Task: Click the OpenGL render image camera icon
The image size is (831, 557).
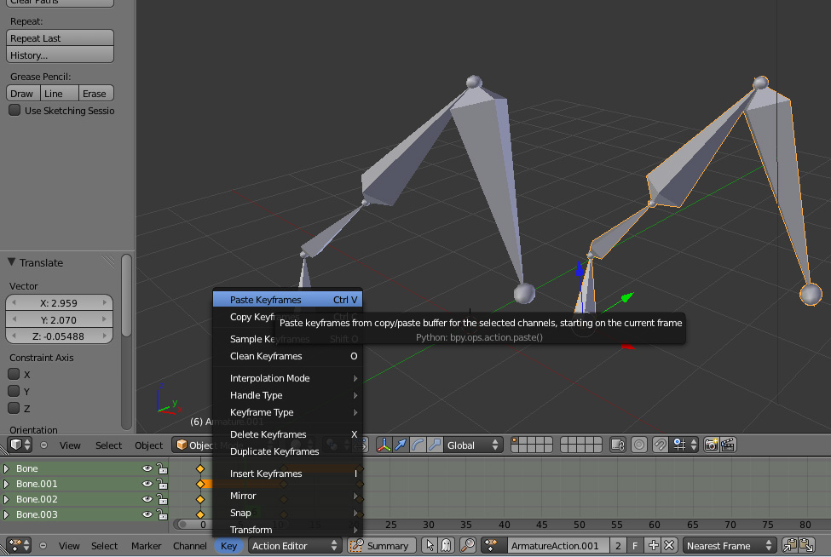Action: click(712, 445)
